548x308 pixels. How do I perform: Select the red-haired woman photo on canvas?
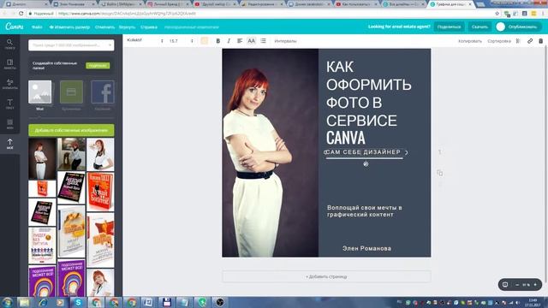point(271,153)
